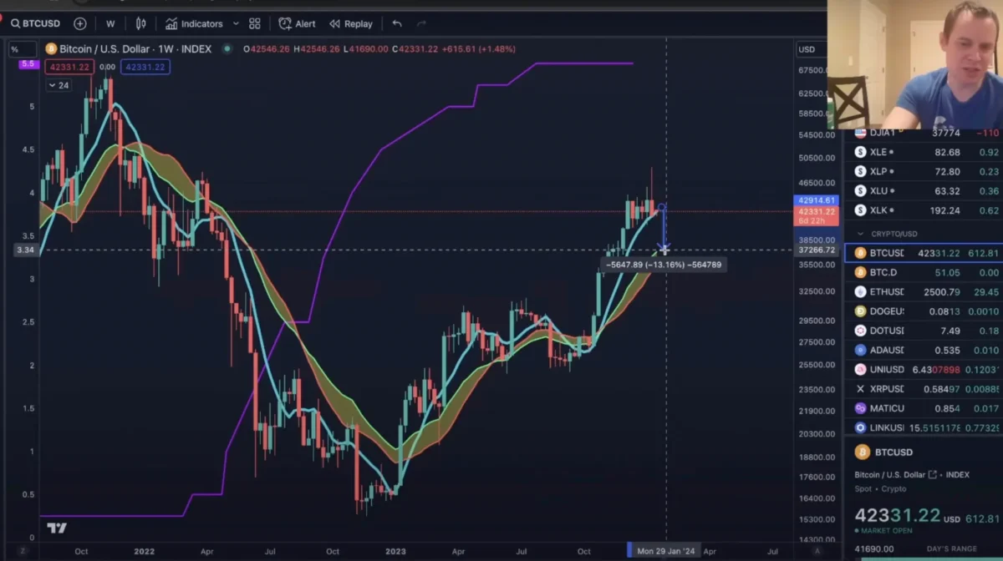Open the external link icon in the details panel

933,475
